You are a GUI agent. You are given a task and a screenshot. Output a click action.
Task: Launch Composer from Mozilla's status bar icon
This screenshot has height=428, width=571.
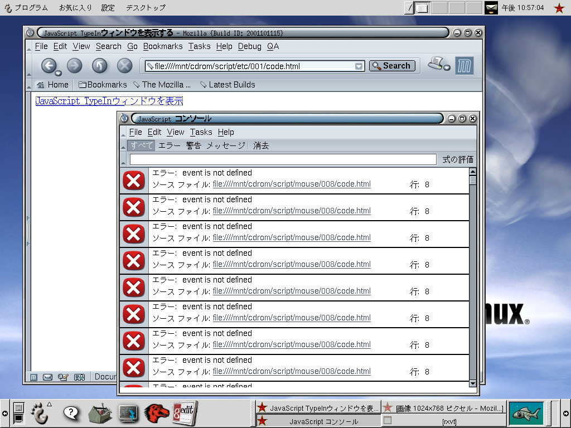(63, 377)
